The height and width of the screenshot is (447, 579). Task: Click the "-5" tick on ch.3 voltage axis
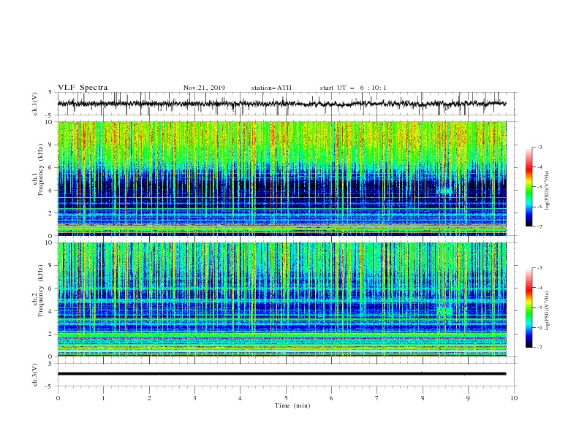pos(50,386)
